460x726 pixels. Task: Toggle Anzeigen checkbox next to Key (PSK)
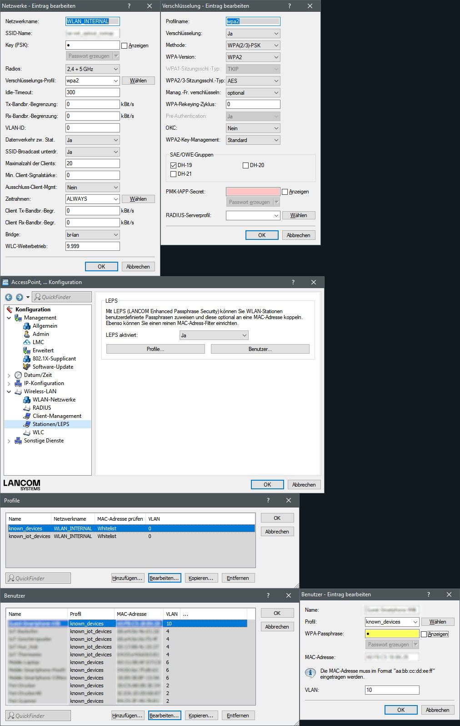coord(124,46)
